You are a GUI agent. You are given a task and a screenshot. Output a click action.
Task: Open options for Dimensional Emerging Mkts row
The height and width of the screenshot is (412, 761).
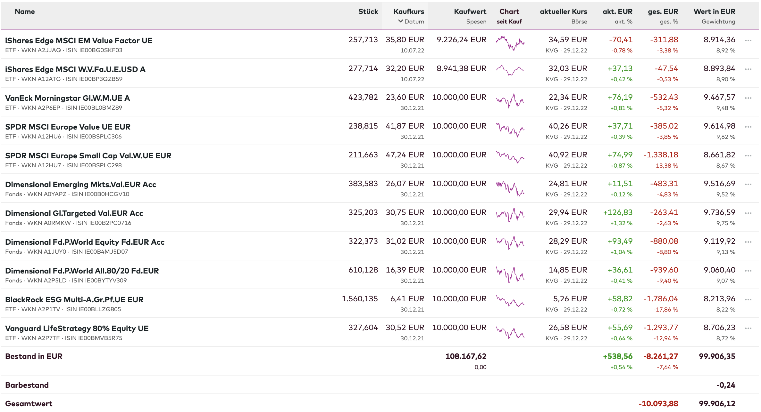[748, 185]
